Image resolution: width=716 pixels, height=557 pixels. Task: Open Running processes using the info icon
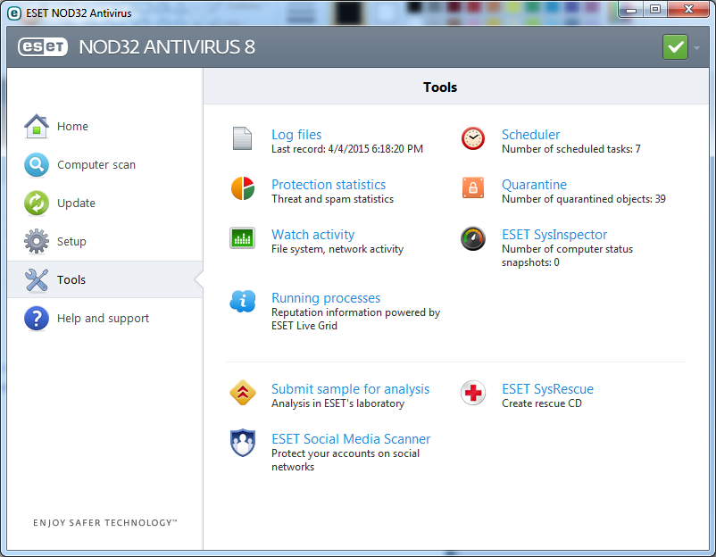coord(242,302)
